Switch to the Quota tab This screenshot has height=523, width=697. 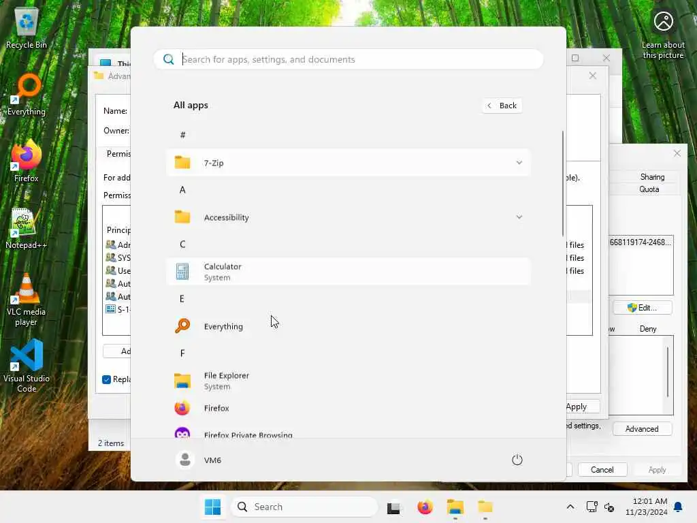point(649,189)
